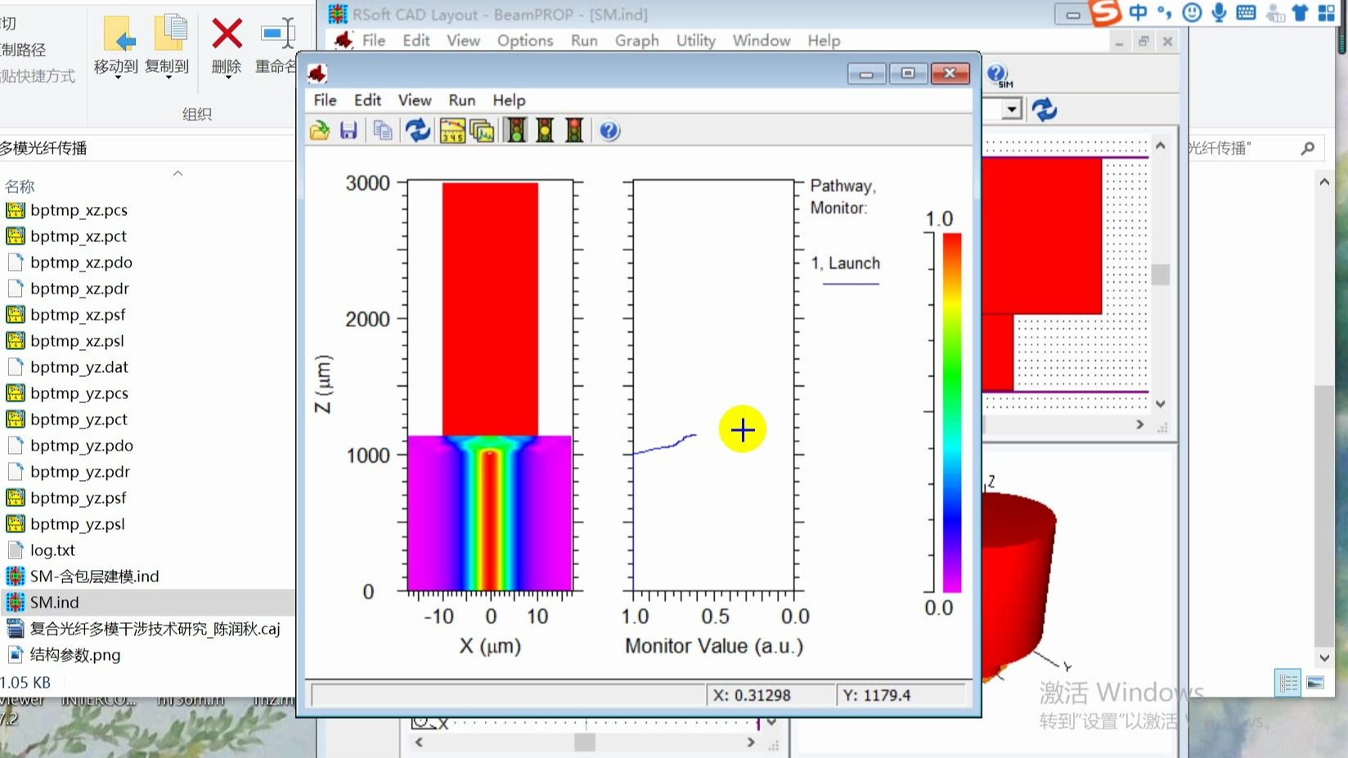Click the SIM help icon in CAD window
This screenshot has height=758, width=1348.
tap(999, 76)
